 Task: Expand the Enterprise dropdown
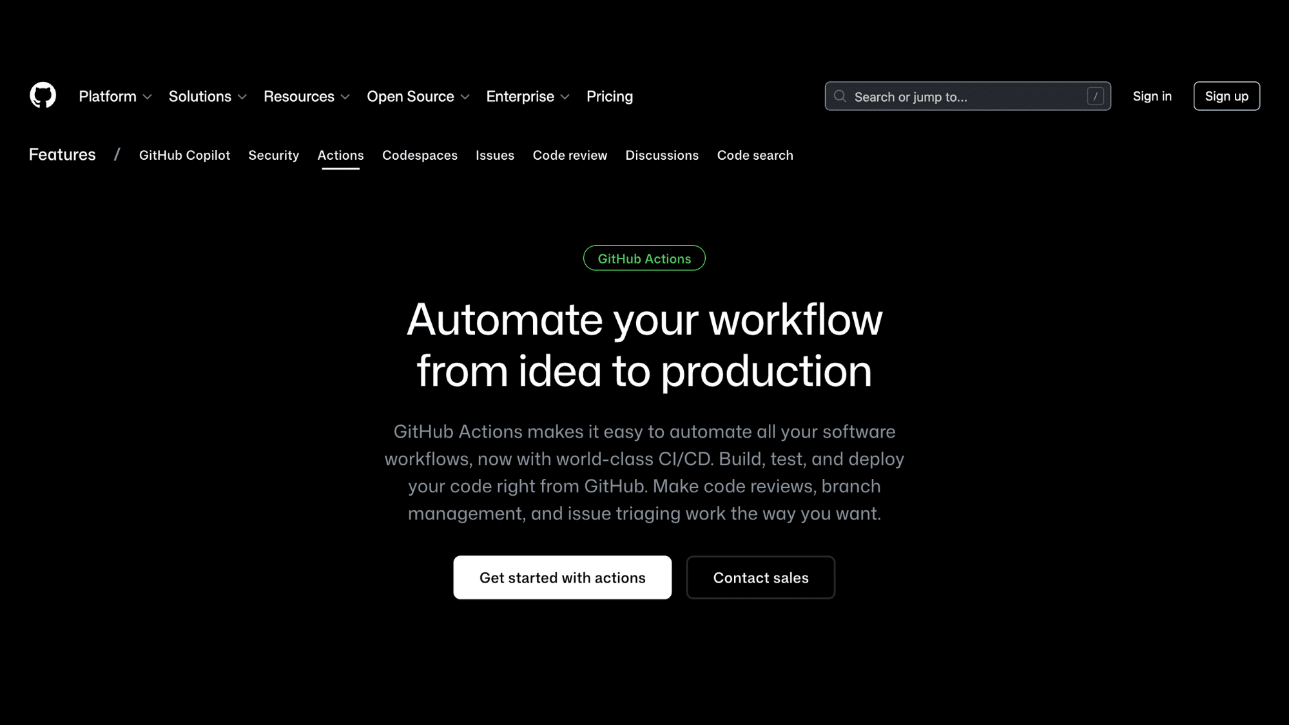(x=527, y=96)
